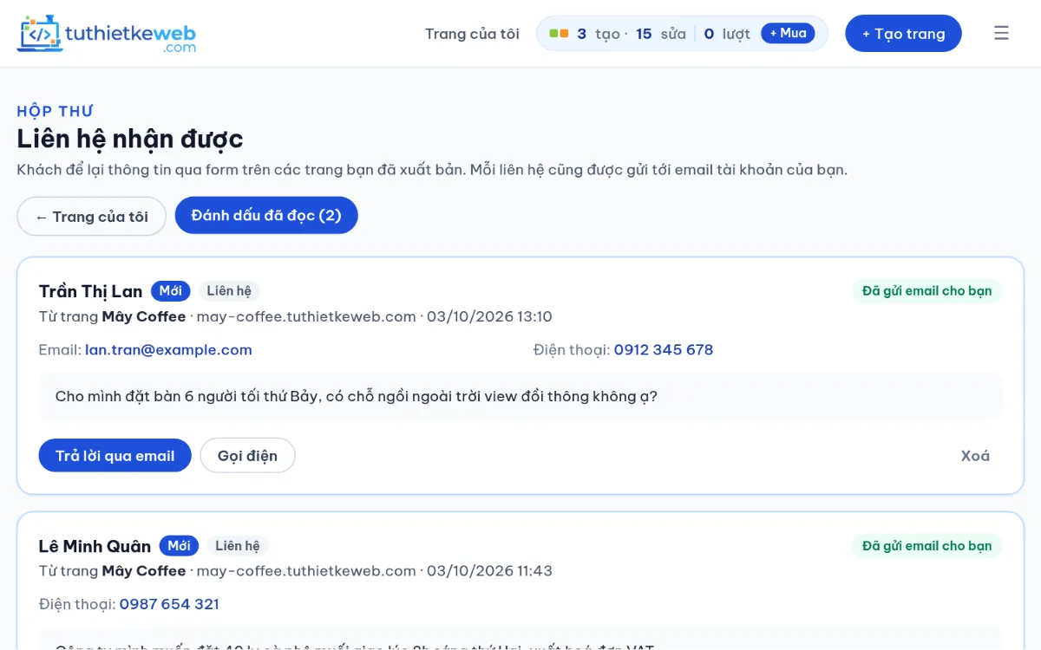
Task: Click Đã gửi email cho bạn badge for Lê Minh Quân
Action: pyautogui.click(x=926, y=546)
